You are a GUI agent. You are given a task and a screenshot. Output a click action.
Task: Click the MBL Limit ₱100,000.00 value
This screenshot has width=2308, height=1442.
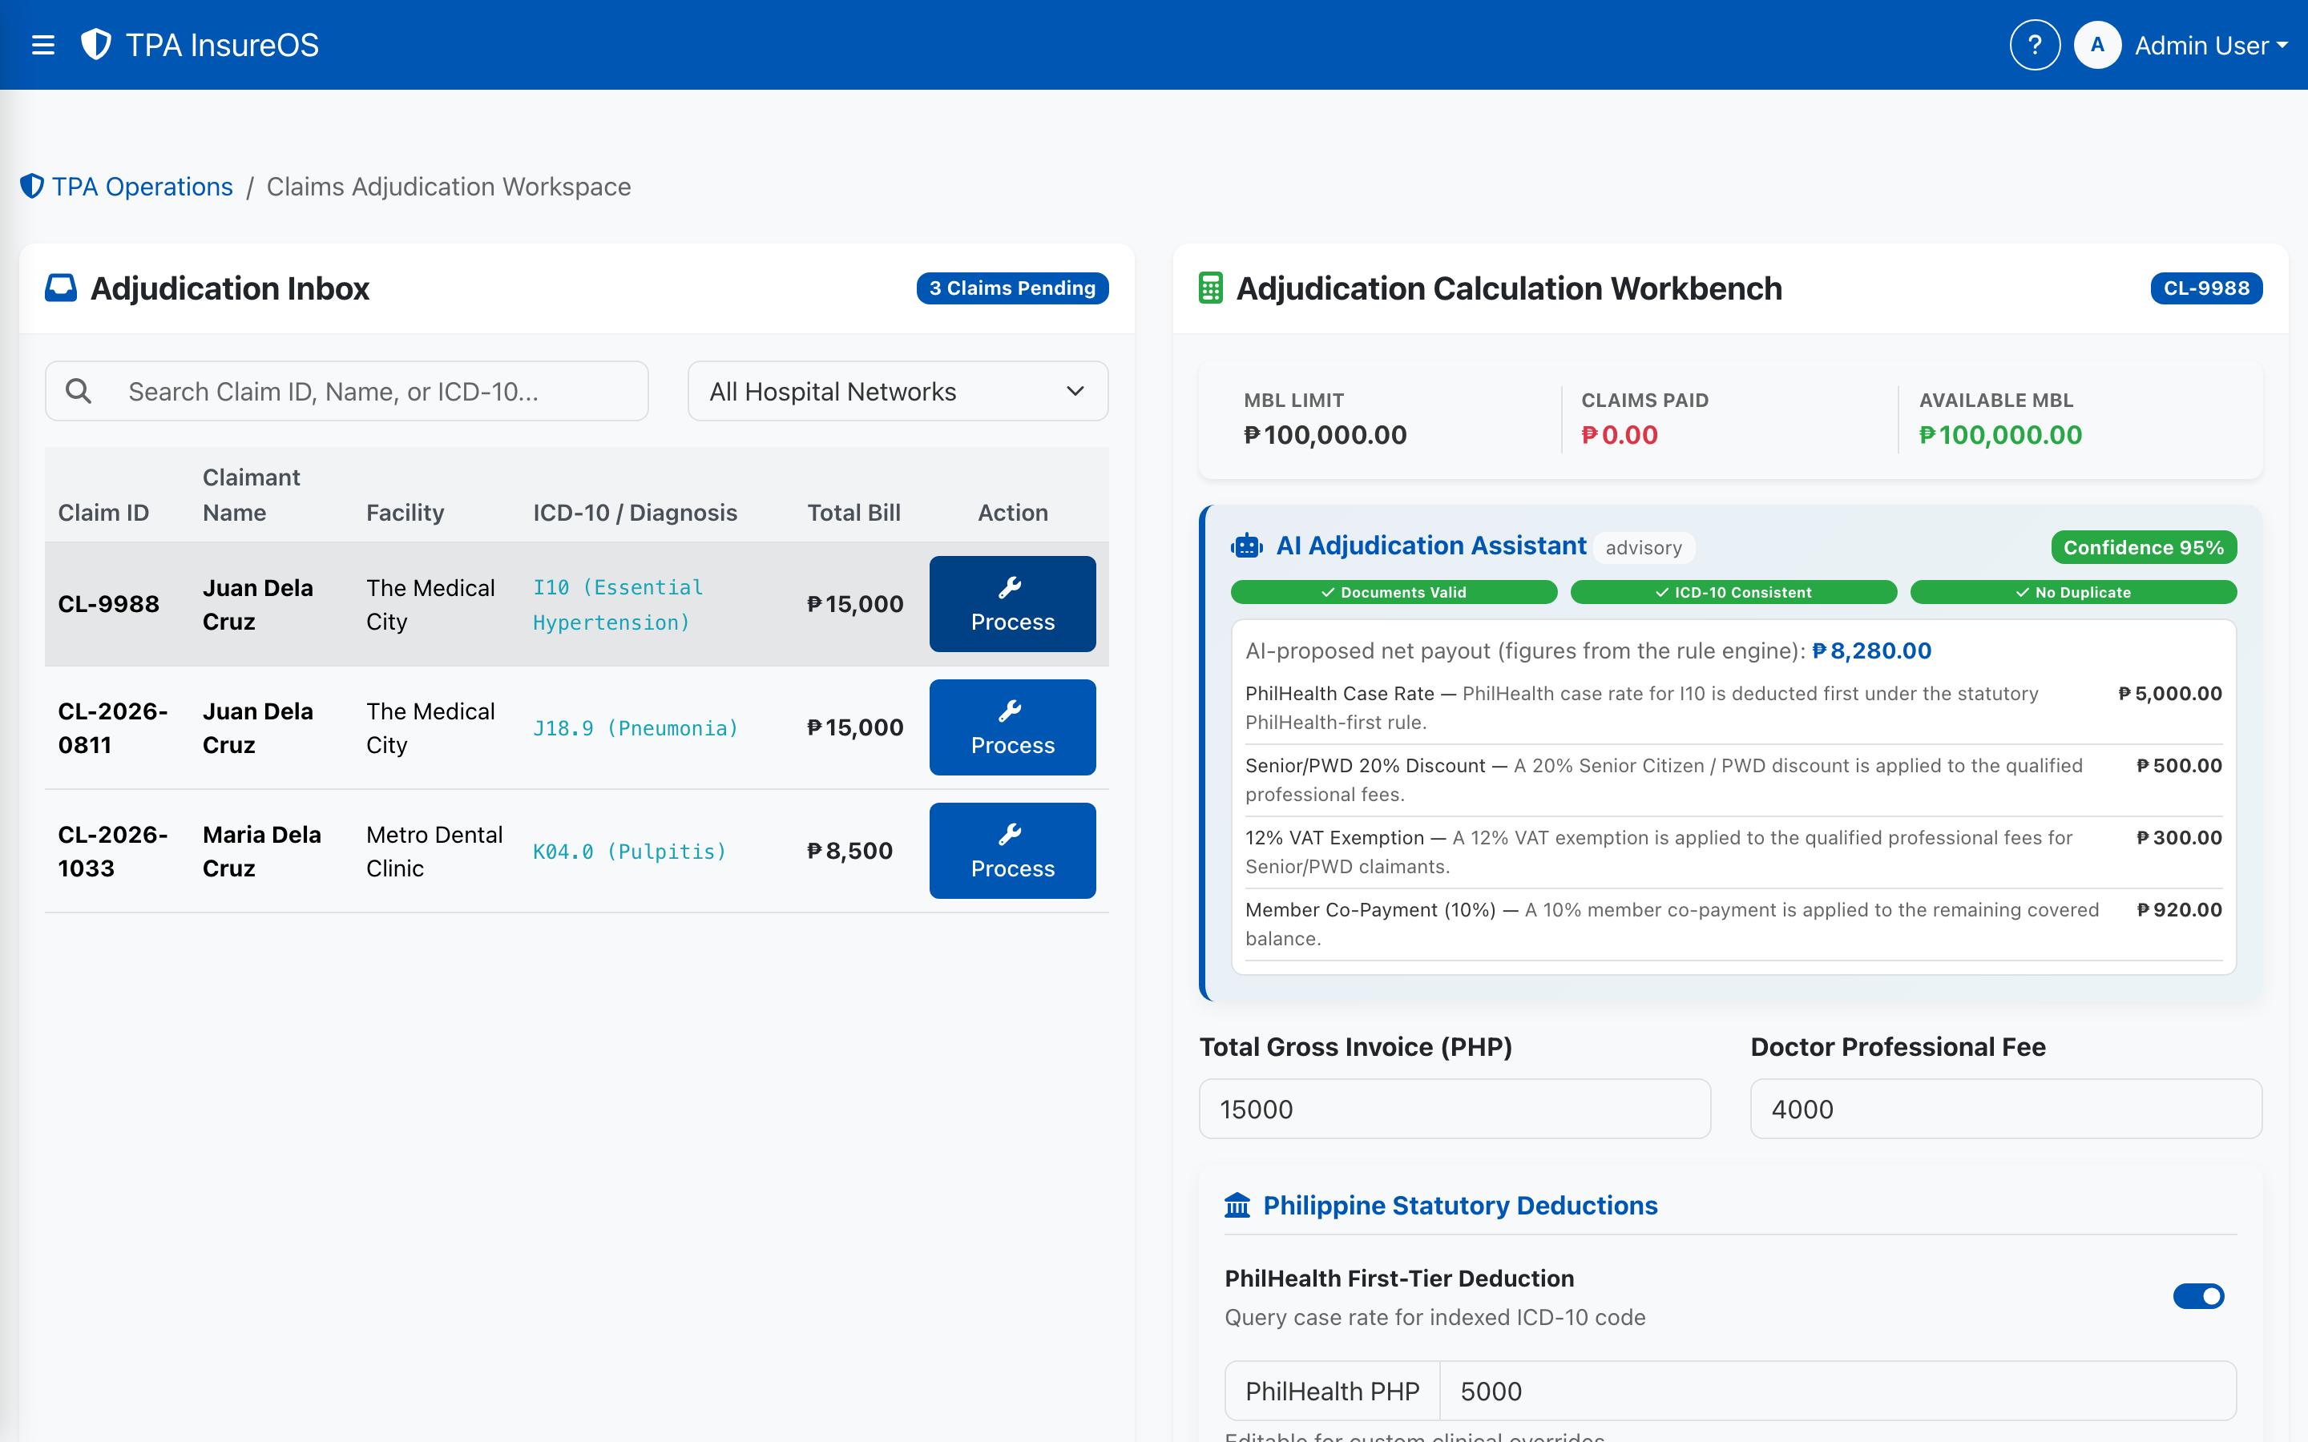click(1325, 435)
